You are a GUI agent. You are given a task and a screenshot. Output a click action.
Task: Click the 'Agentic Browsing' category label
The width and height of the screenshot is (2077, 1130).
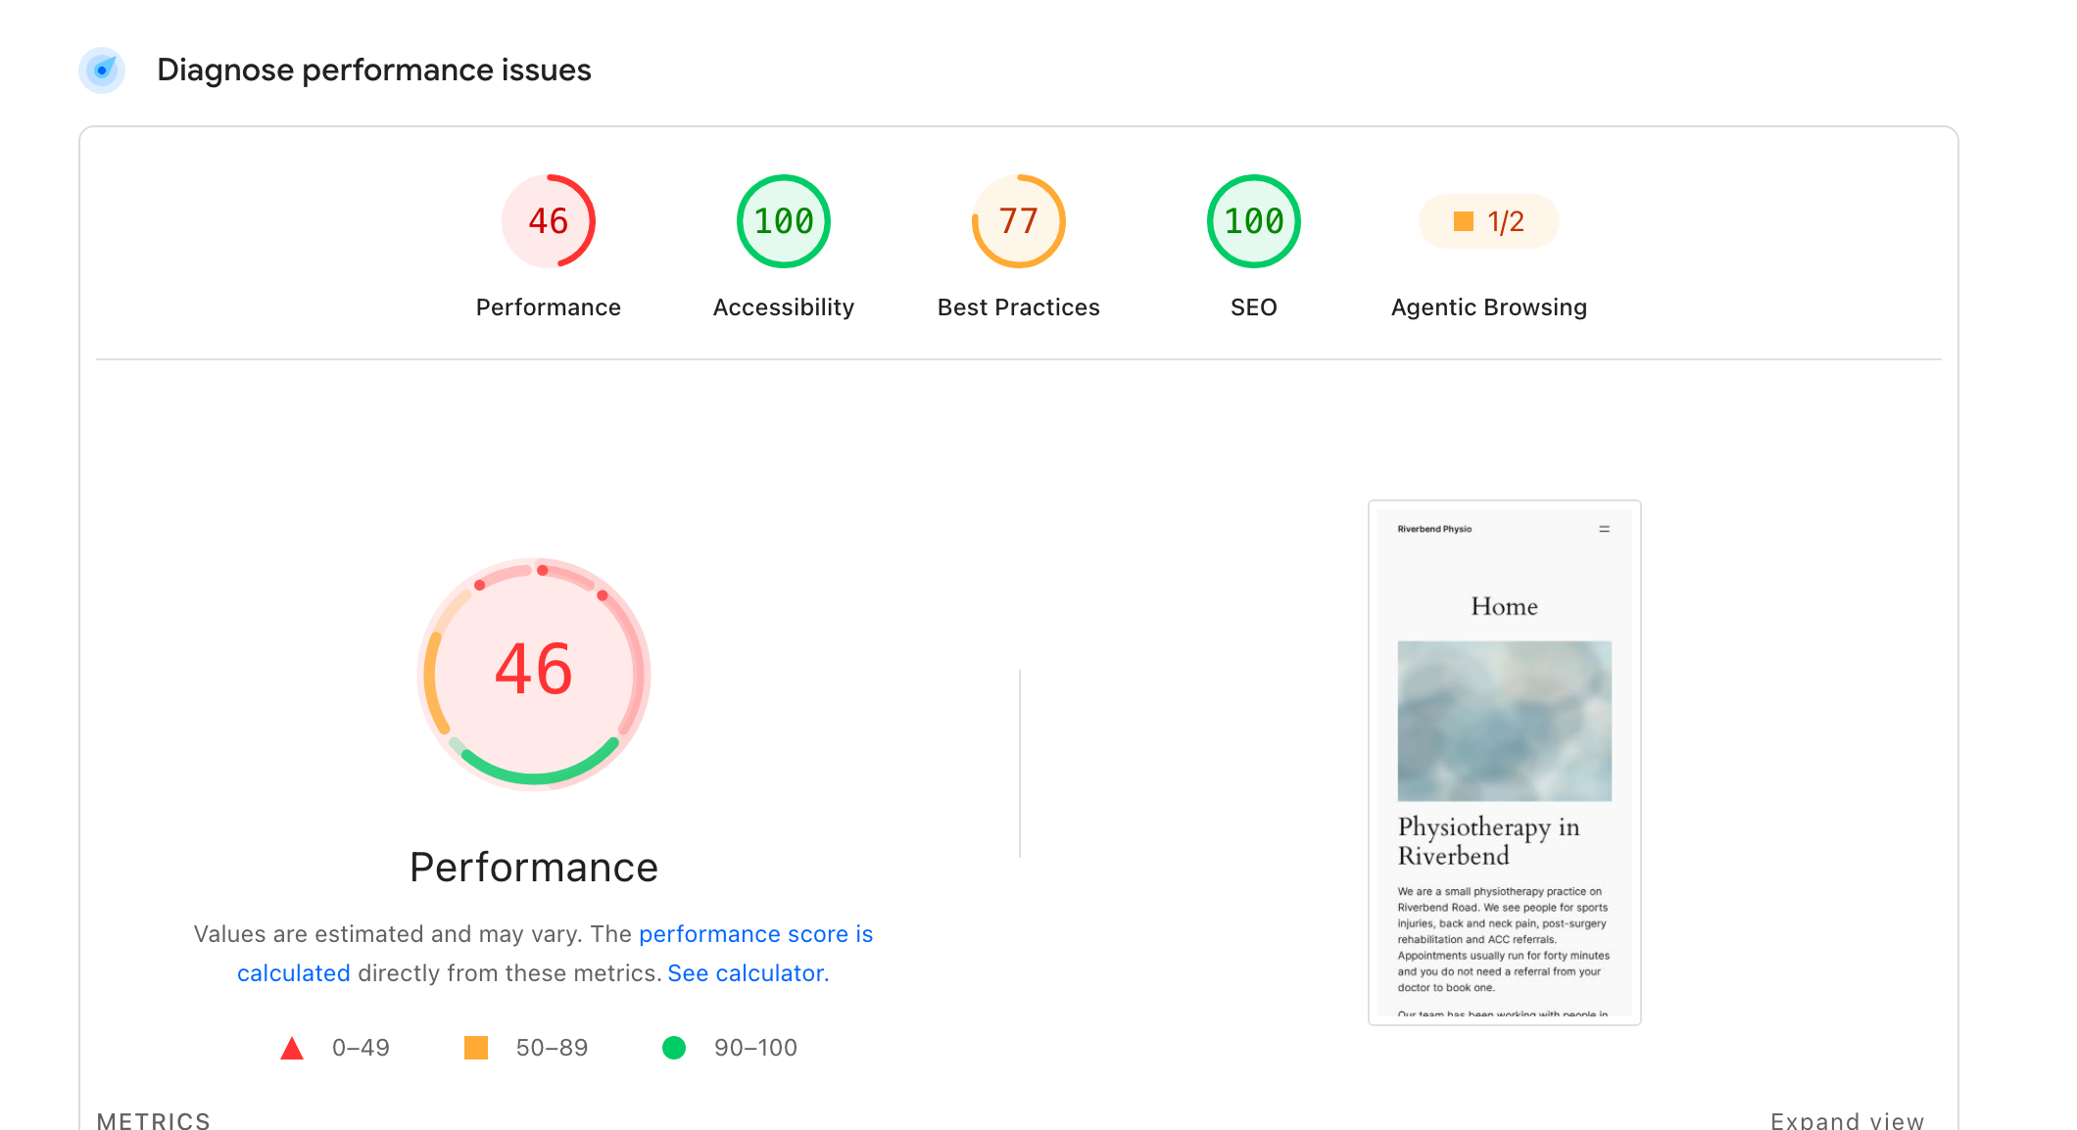tap(1489, 307)
